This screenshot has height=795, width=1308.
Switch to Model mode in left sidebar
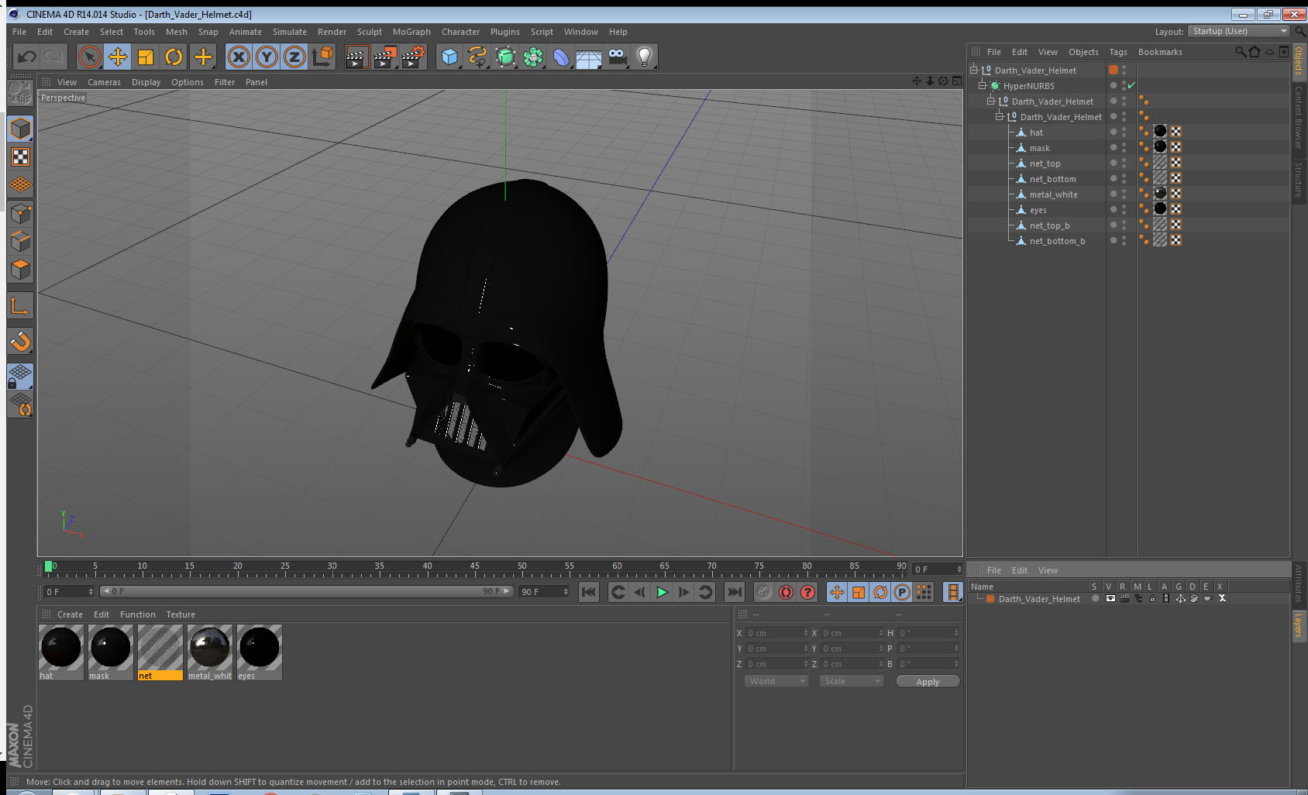[20, 129]
